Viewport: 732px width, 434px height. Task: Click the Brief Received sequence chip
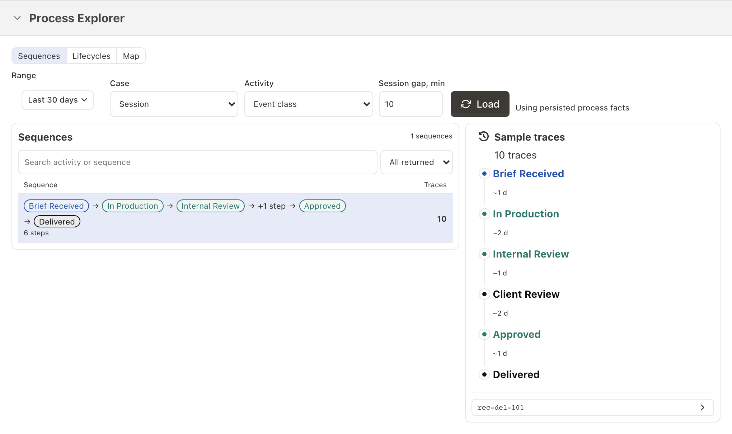pos(56,206)
